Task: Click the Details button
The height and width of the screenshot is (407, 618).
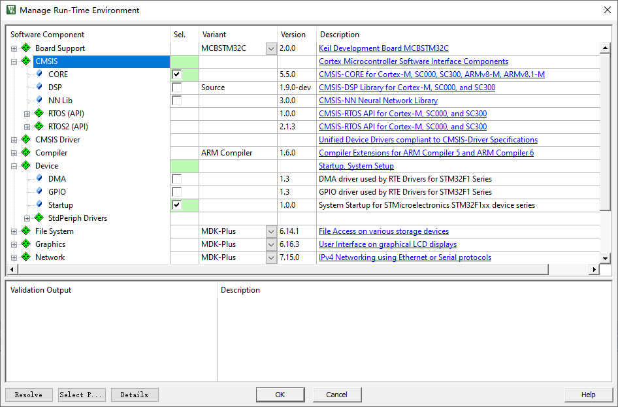Action: tap(135, 395)
